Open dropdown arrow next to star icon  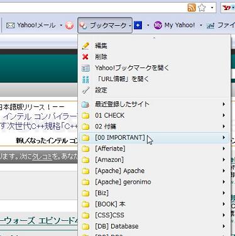(x=212, y=8)
